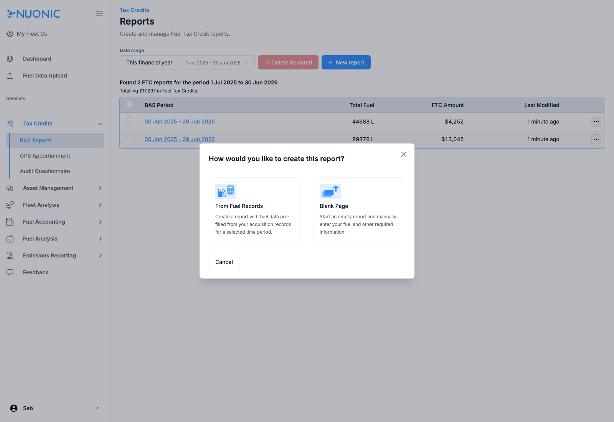Select the Tax Credits coin icon

pos(10,123)
